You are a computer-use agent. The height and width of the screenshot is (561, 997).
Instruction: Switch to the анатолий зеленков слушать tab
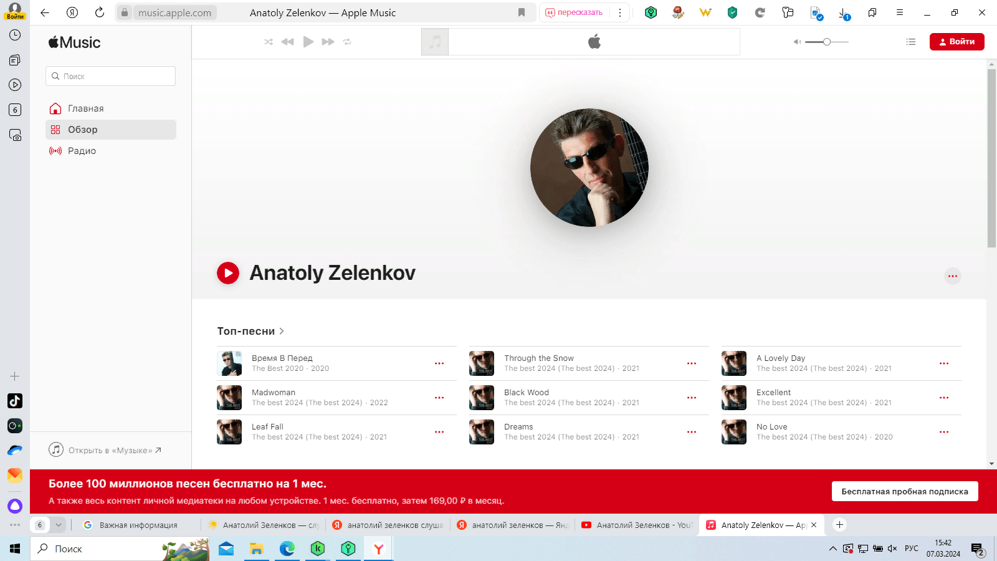pos(388,525)
